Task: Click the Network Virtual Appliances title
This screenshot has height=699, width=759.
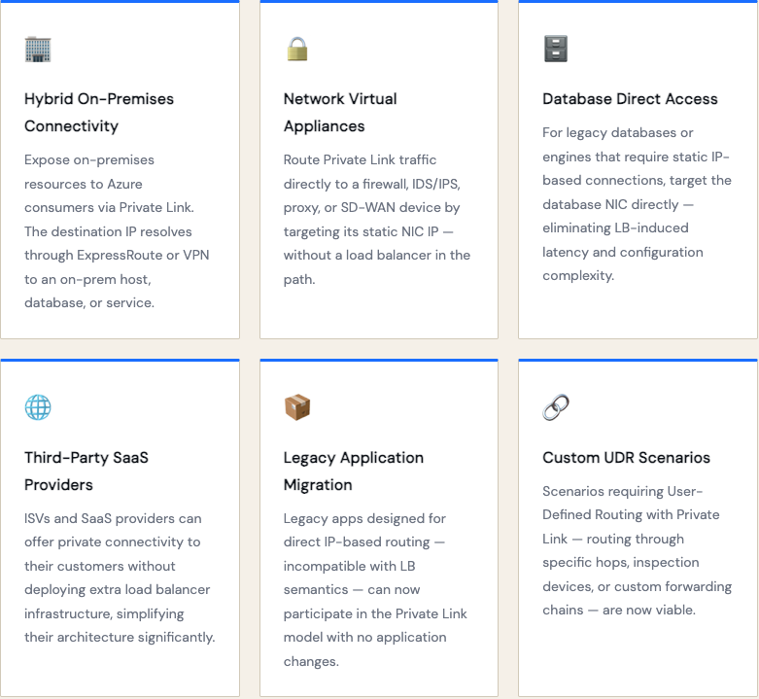Action: point(340,113)
